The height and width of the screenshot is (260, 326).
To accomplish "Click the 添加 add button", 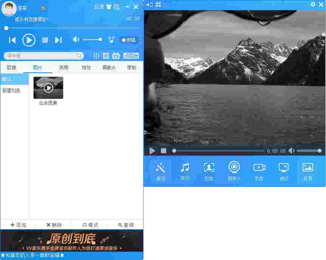I will 18,225.
